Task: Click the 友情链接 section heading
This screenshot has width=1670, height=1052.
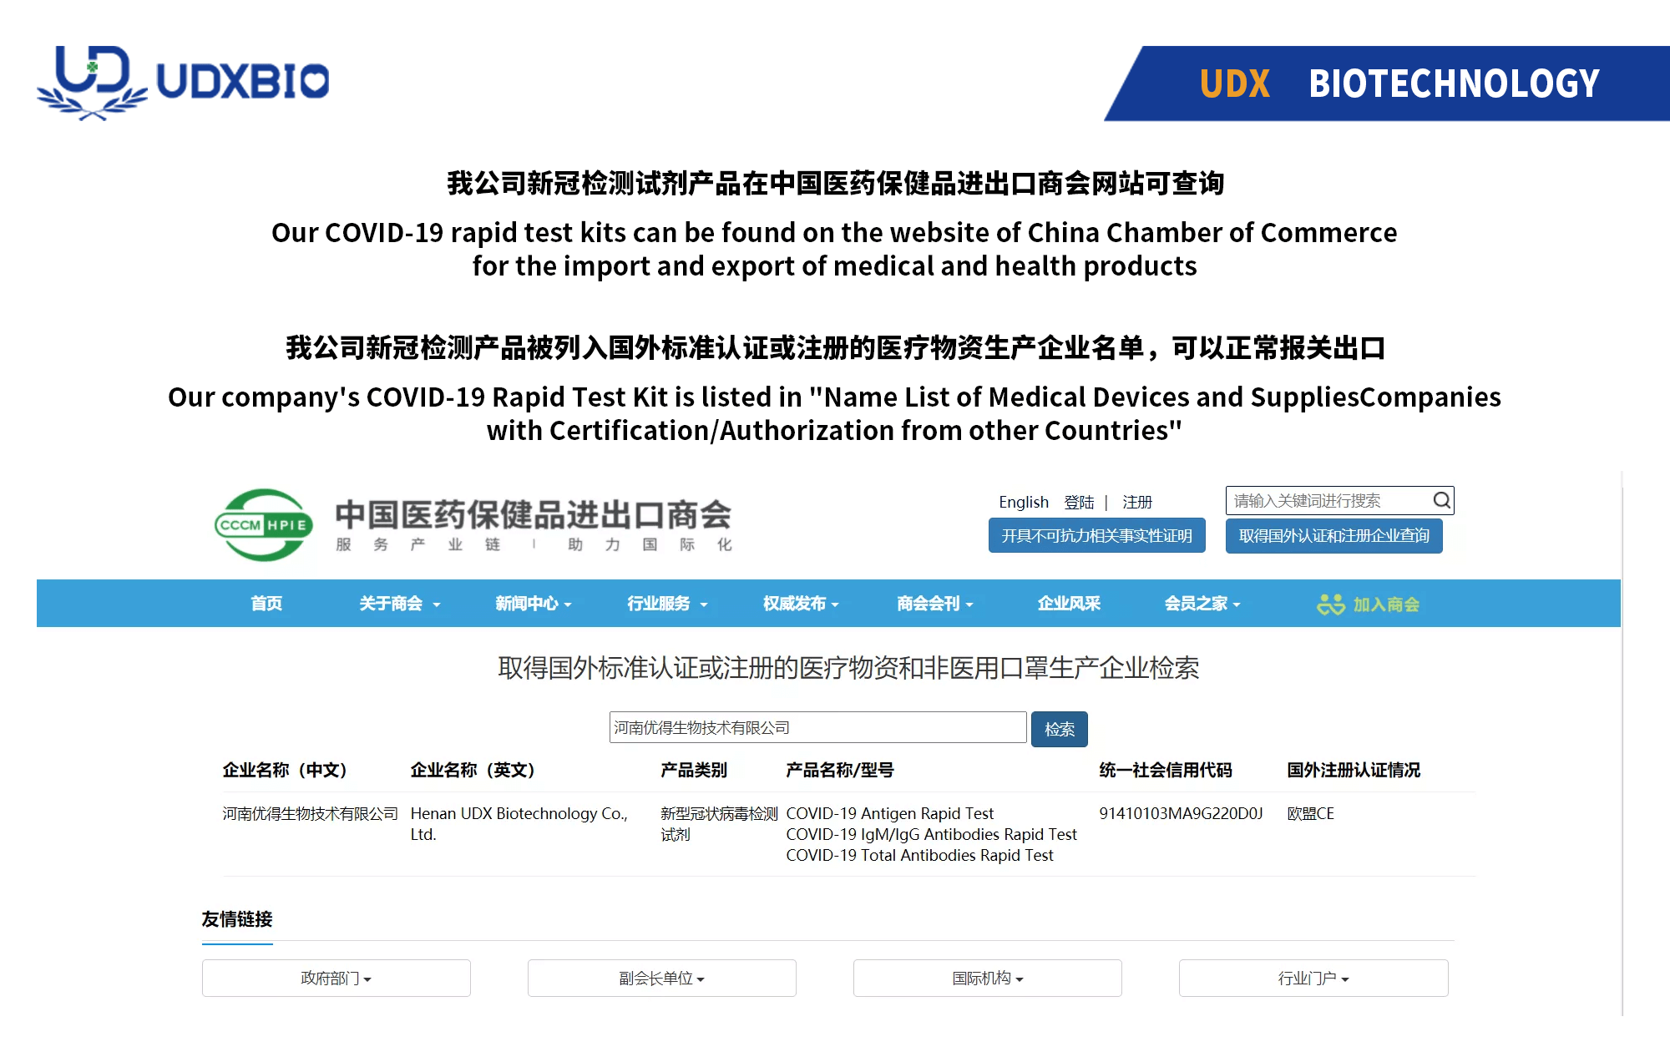Action: point(237,918)
